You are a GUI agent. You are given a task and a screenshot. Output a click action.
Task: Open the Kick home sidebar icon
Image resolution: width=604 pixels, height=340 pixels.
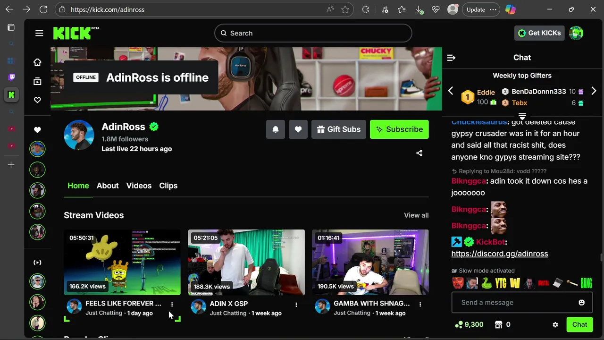37,62
